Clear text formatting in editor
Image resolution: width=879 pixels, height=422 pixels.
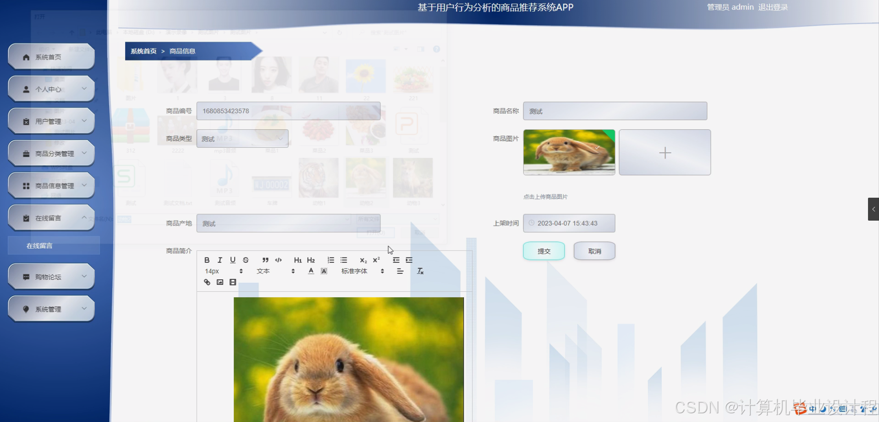pos(420,271)
